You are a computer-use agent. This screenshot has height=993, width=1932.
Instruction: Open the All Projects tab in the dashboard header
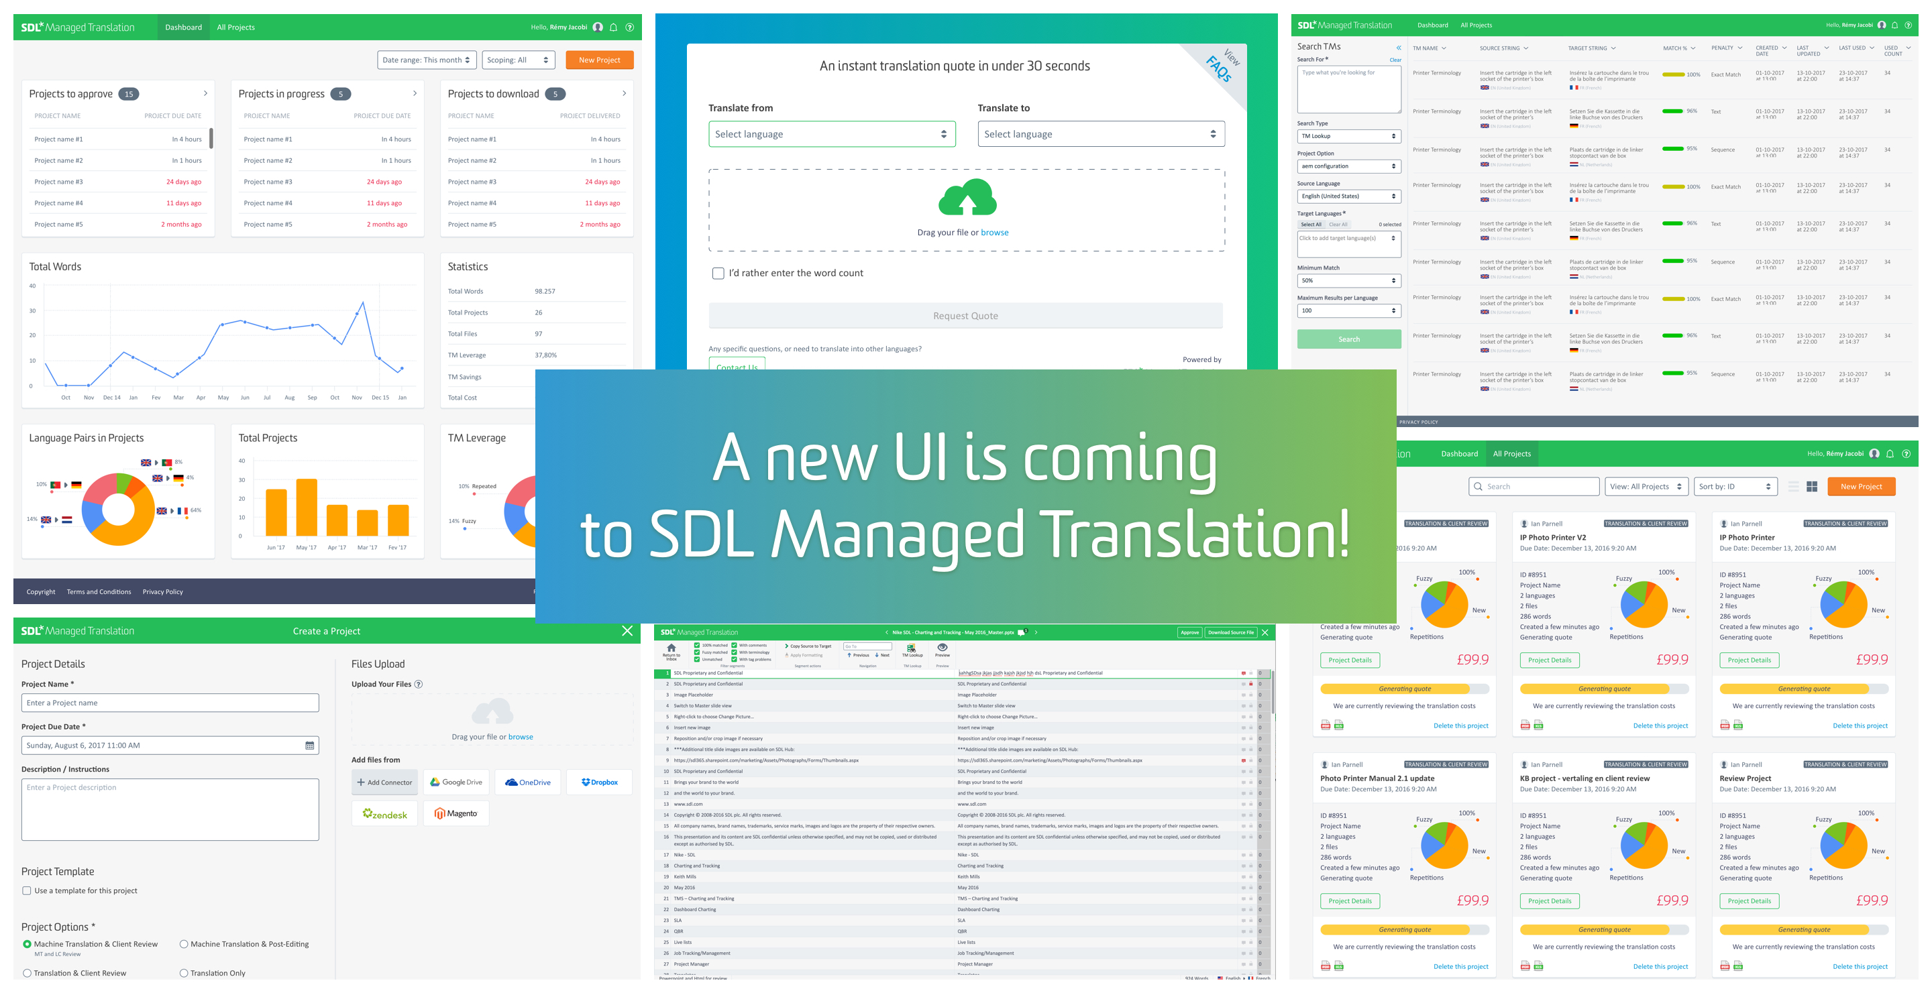point(235,27)
